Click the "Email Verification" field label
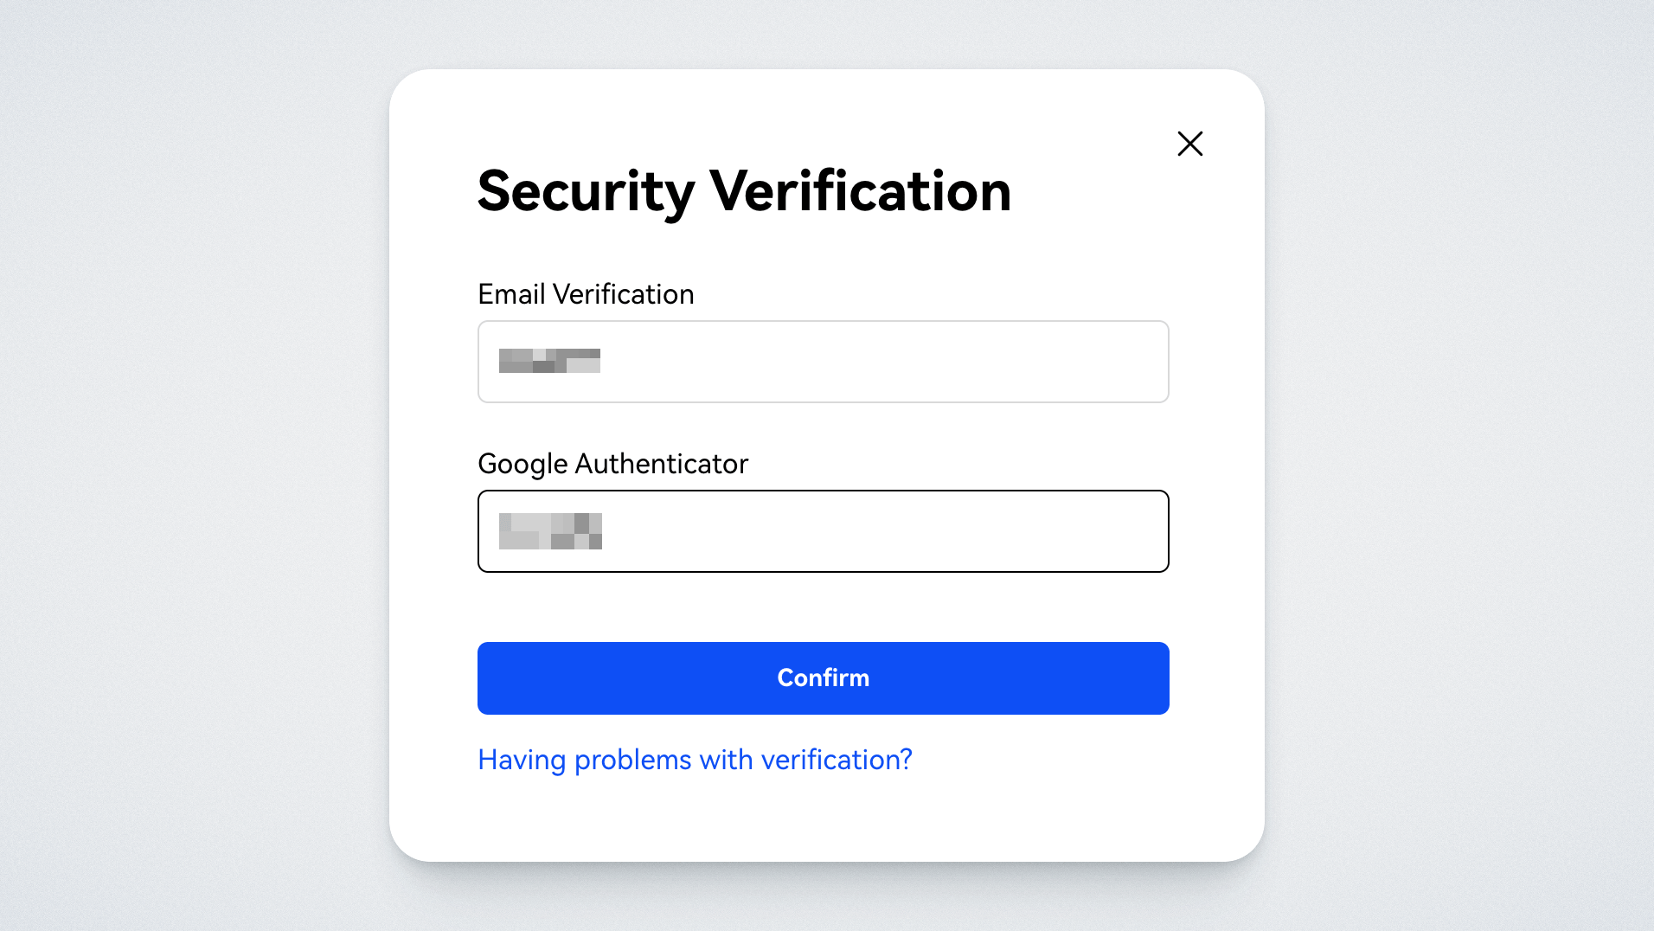This screenshot has height=931, width=1654. coord(586,294)
